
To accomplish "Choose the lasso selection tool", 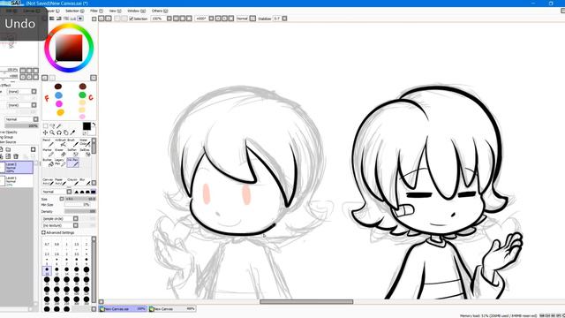I will tap(52, 125).
